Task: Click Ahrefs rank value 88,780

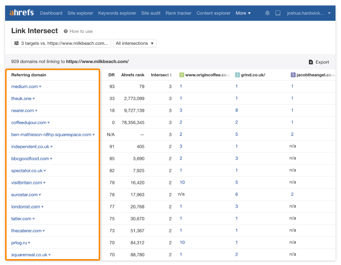Action: (137, 255)
